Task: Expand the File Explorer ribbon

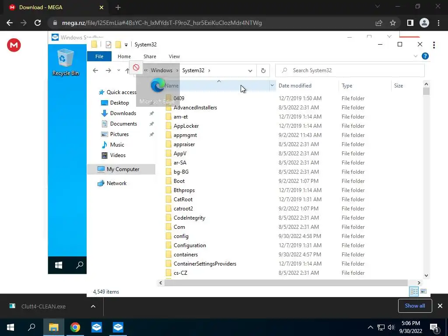Action: point(416,56)
